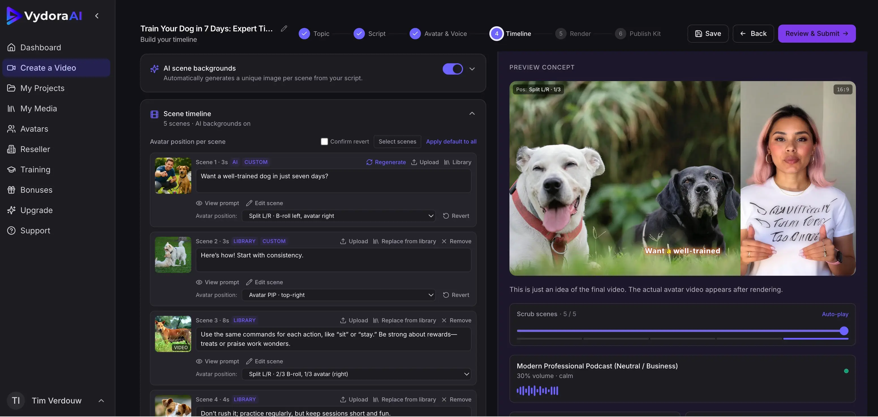Check the Confirm revert checkbox

pyautogui.click(x=324, y=142)
